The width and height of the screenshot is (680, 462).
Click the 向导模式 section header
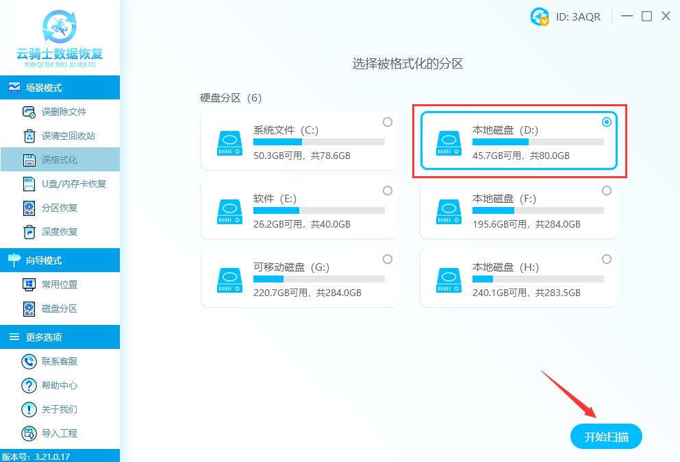tap(60, 260)
